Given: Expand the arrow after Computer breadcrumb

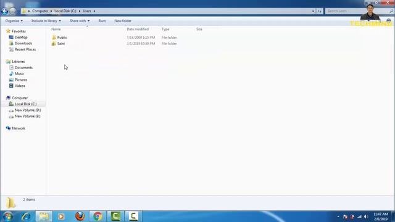Looking at the screenshot, I should point(51,11).
